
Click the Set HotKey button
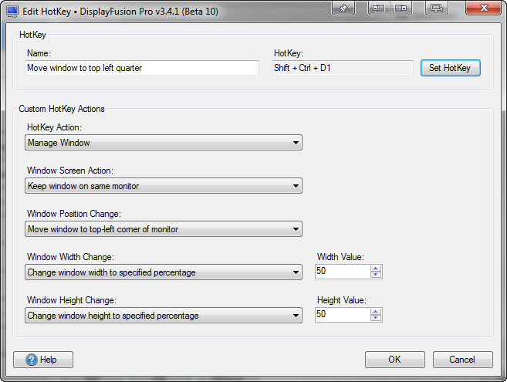click(x=451, y=68)
